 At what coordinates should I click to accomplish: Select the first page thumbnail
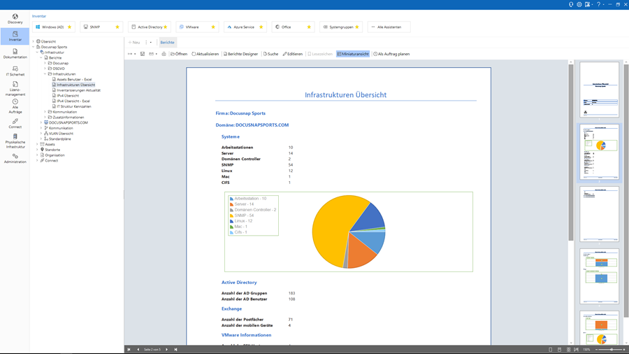point(599,89)
